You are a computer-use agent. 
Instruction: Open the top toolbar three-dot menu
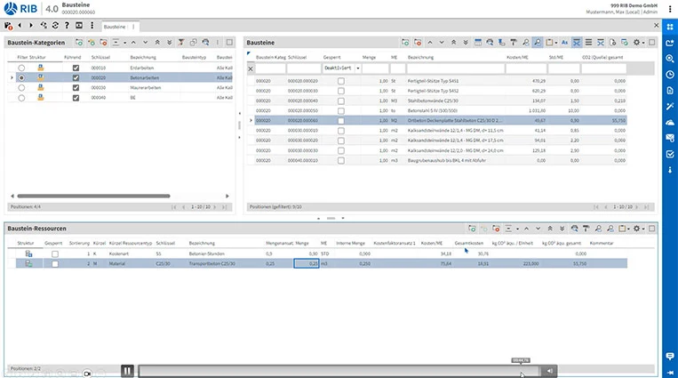pyautogui.click(x=92, y=26)
